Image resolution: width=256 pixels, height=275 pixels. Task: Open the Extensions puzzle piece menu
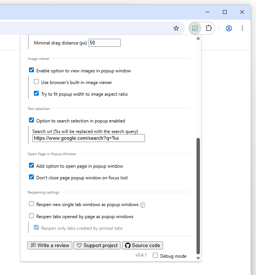tap(209, 28)
